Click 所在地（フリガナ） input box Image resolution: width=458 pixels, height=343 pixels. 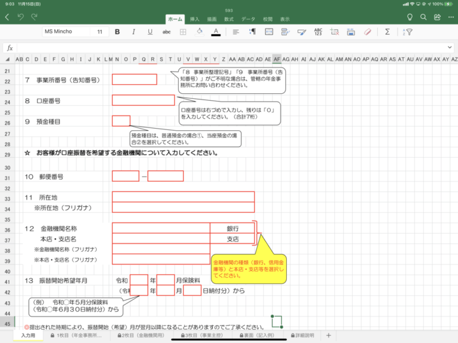click(183, 207)
